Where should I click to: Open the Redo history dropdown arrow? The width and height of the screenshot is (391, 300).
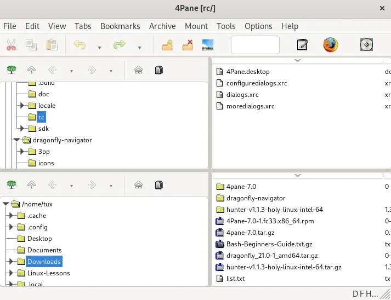[x=140, y=48]
